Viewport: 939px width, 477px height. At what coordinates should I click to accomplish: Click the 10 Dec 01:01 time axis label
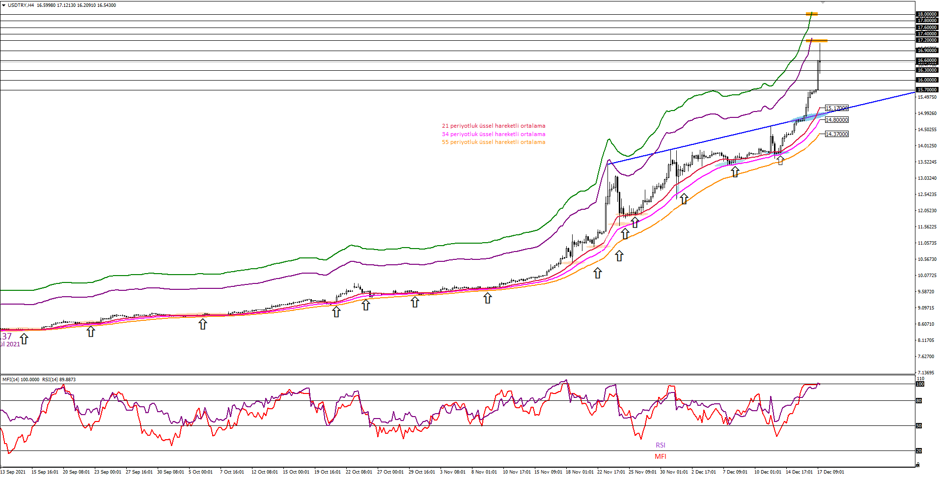coord(768,472)
